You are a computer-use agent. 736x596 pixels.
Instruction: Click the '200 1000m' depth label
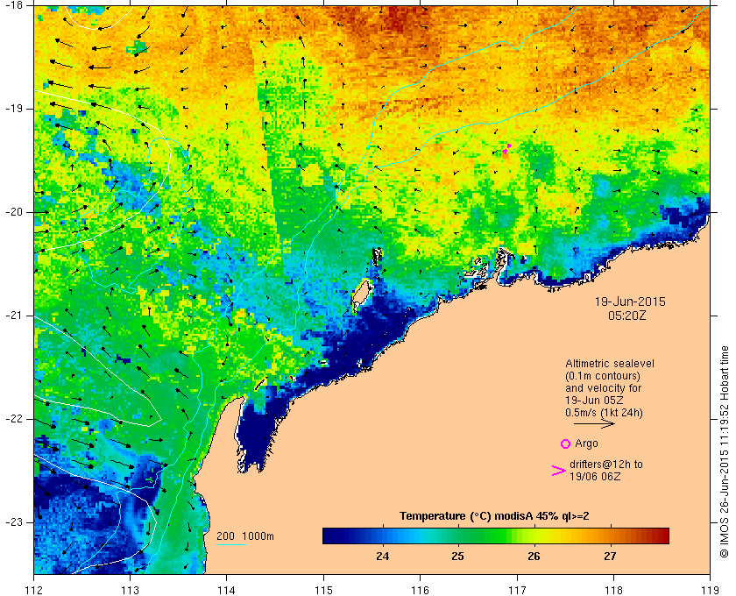(x=245, y=536)
